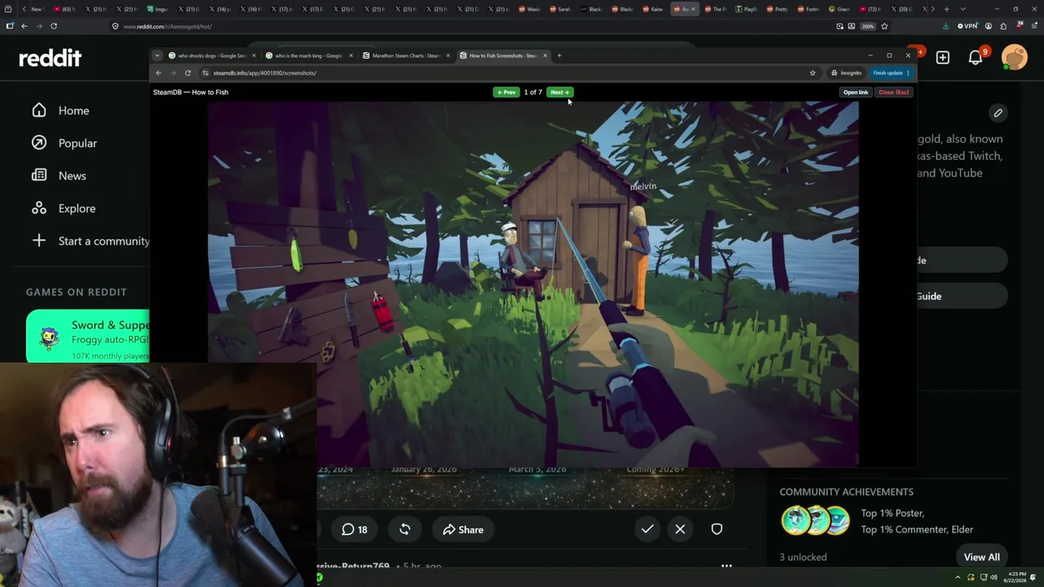Close the SteamDB screenshot viewer (Esc)
1044x587 pixels.
tap(894, 92)
